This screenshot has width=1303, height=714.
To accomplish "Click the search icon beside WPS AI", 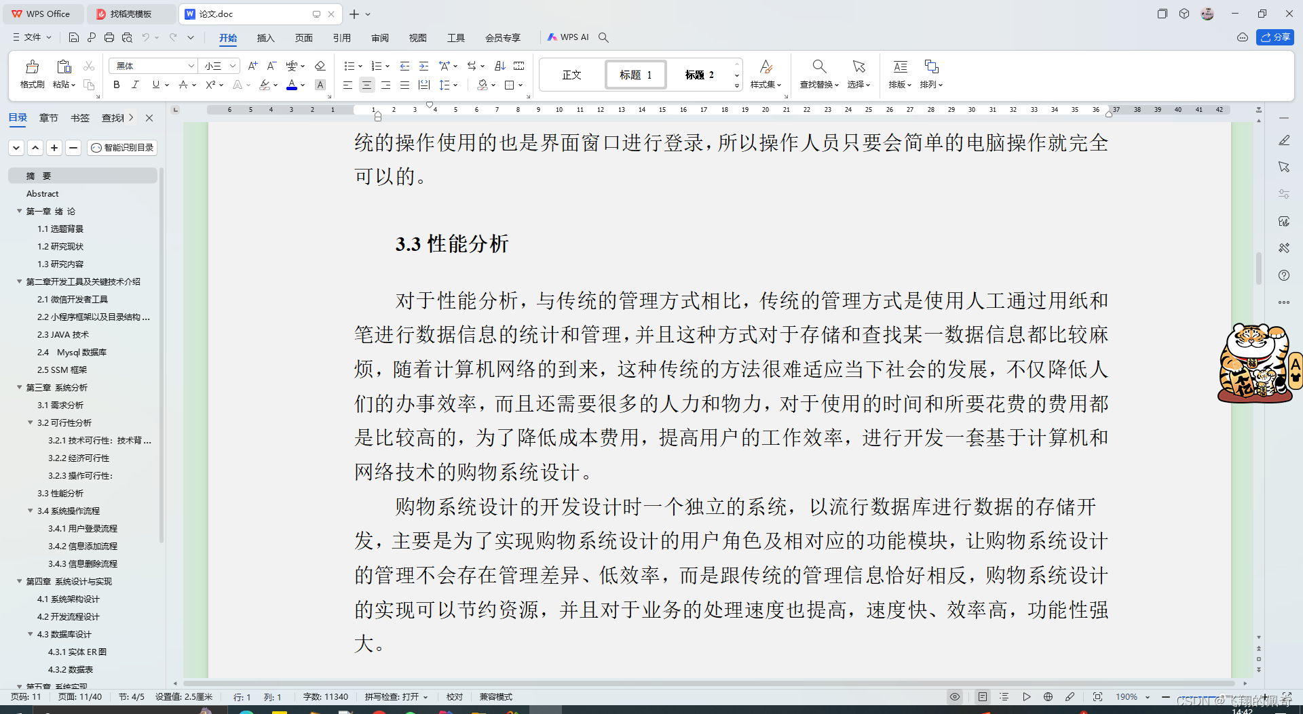I will [603, 37].
